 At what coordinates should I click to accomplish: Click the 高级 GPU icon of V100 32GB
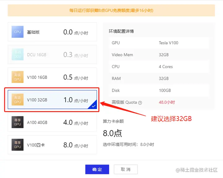tap(17, 100)
